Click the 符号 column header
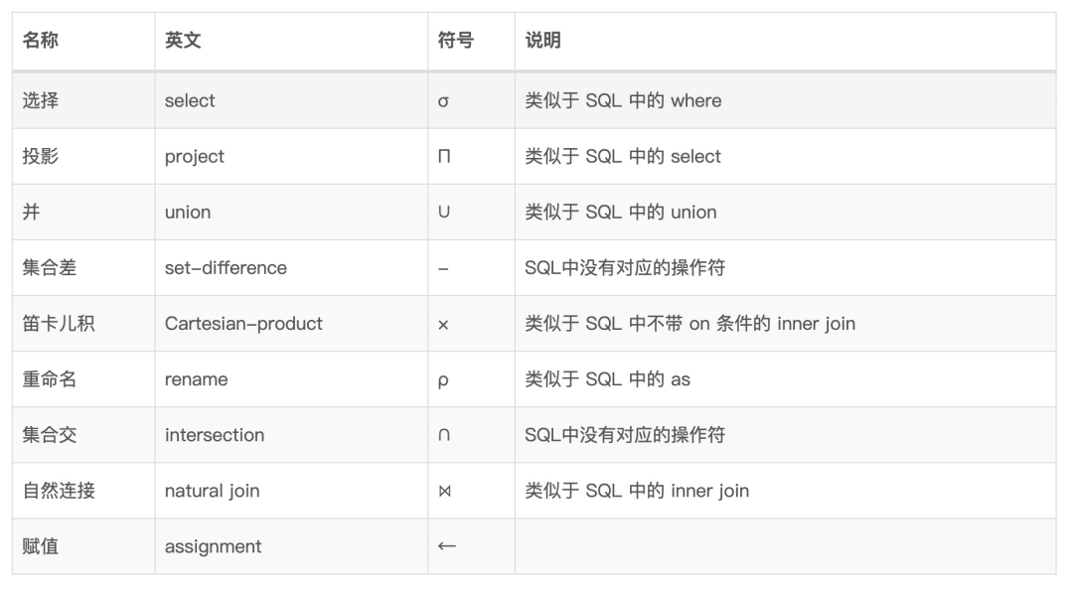 [455, 41]
